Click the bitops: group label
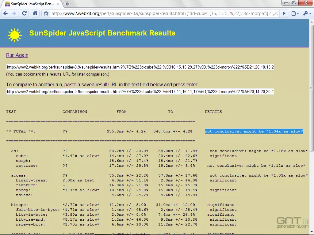This screenshot has width=314, height=235. [x=20, y=205]
